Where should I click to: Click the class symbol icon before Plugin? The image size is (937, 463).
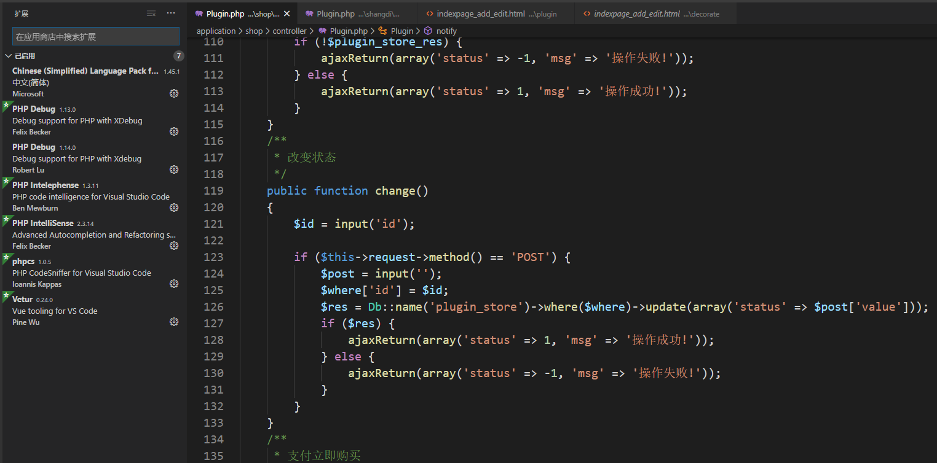coord(382,31)
